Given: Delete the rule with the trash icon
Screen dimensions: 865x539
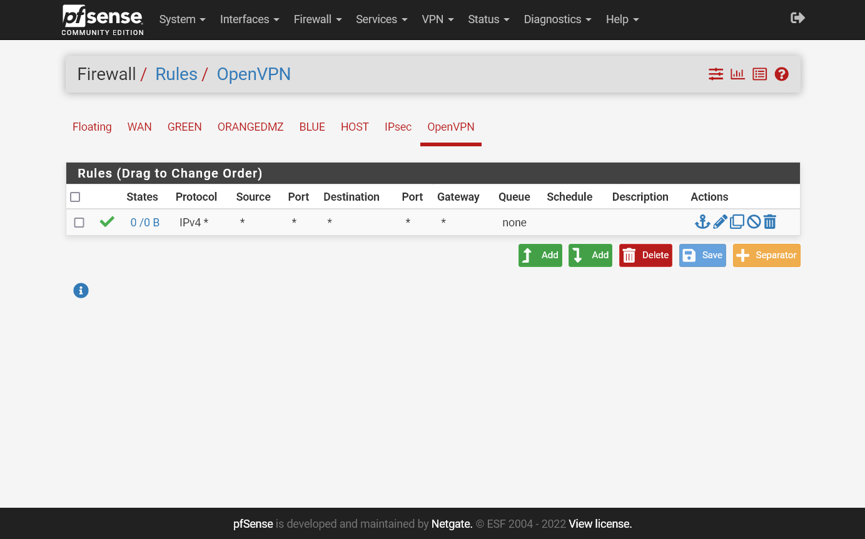Looking at the screenshot, I should 770,221.
